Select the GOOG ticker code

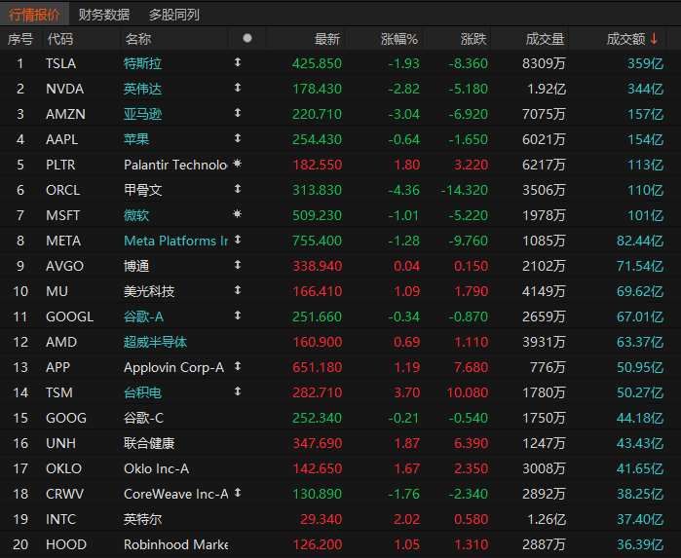66,418
